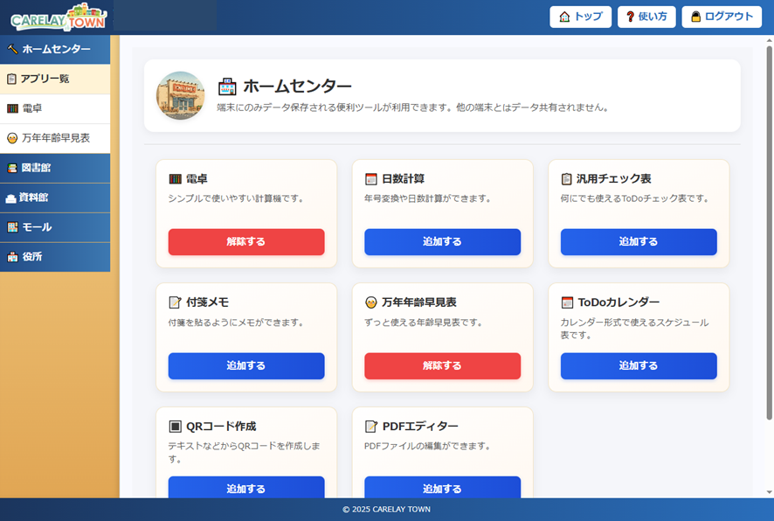Click the ログアウト button
This screenshot has height=521, width=774.
pos(722,17)
